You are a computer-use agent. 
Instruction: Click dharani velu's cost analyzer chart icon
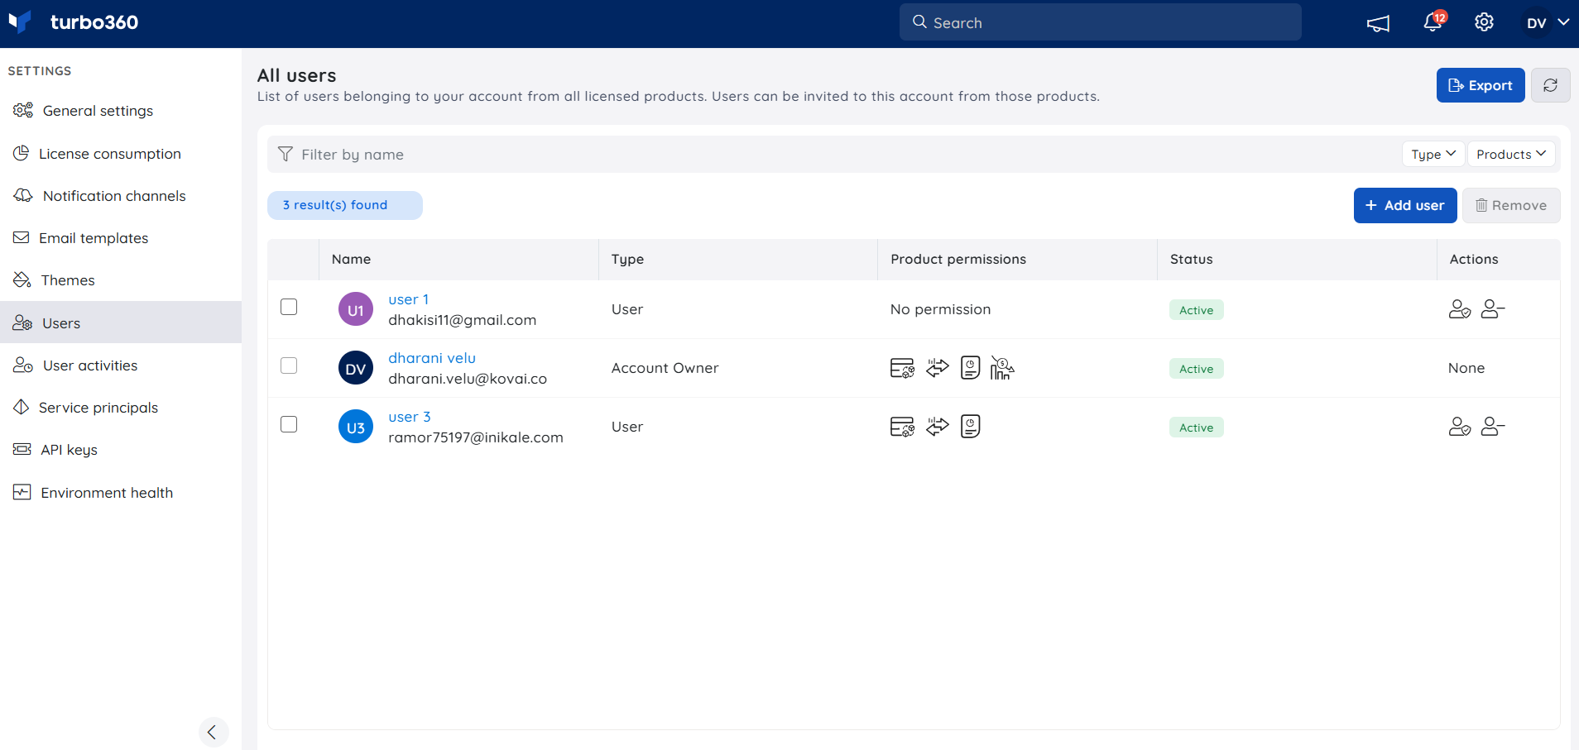coord(1002,368)
